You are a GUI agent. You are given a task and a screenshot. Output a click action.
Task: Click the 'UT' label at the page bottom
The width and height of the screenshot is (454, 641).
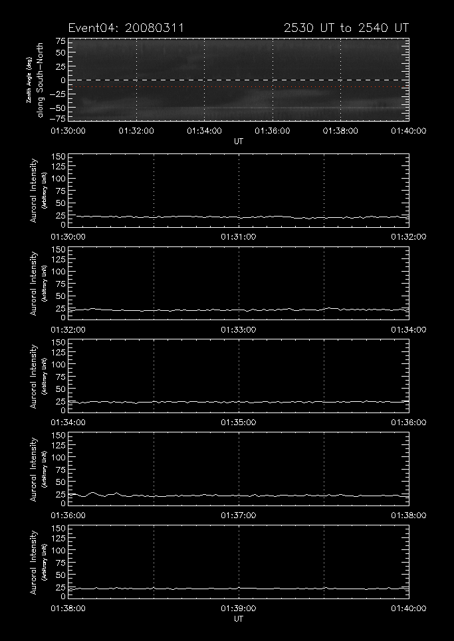coord(239,619)
